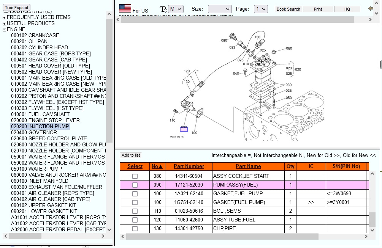Viewport: 382px width, 248px height.
Task: Open 060100 INLET MANIFOLD in tree
Action: point(40,181)
